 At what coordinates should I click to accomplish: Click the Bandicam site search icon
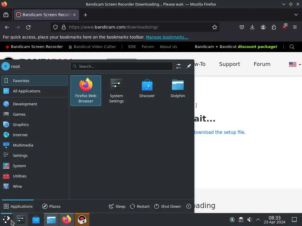click(x=292, y=47)
